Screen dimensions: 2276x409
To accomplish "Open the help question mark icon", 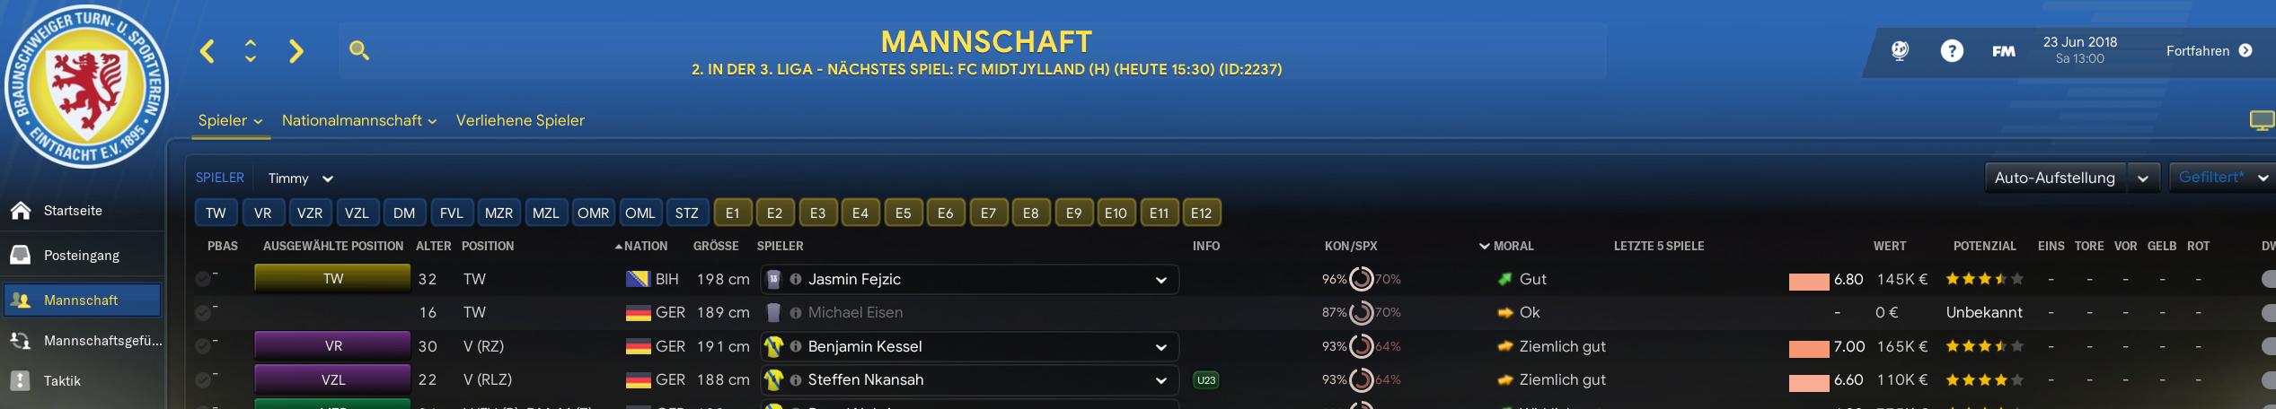I will 1952,51.
